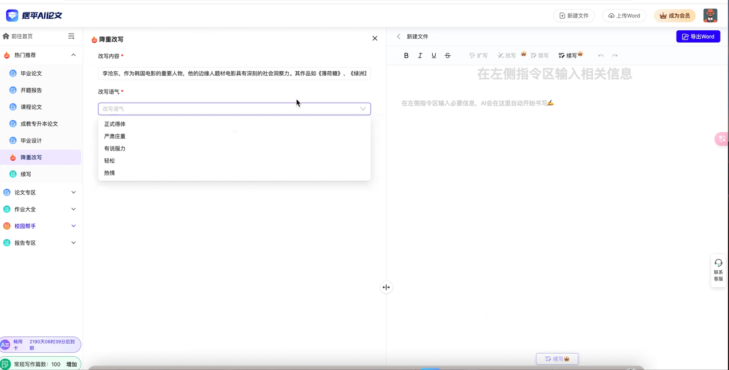Click 增加 to add writing quota
This screenshot has height=370, width=729.
(x=72, y=364)
